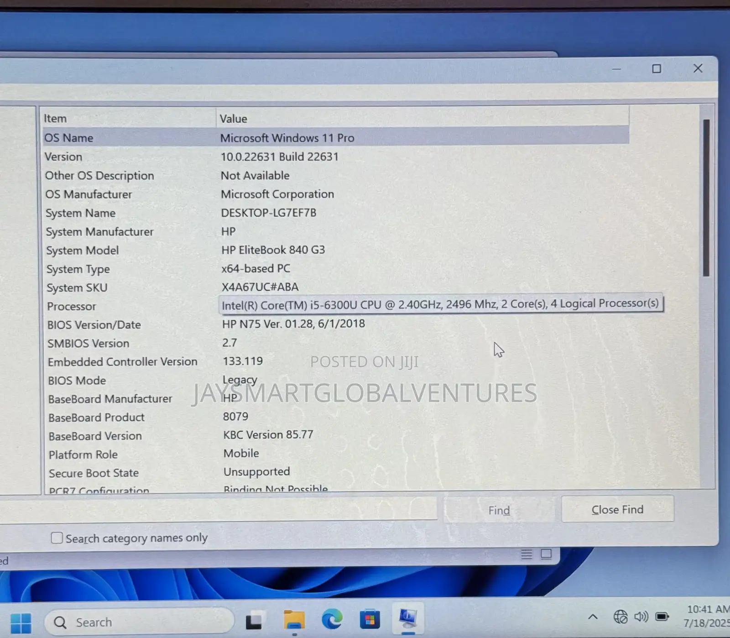The image size is (730, 638).
Task: Enable Search category names only
Action: [57, 538]
